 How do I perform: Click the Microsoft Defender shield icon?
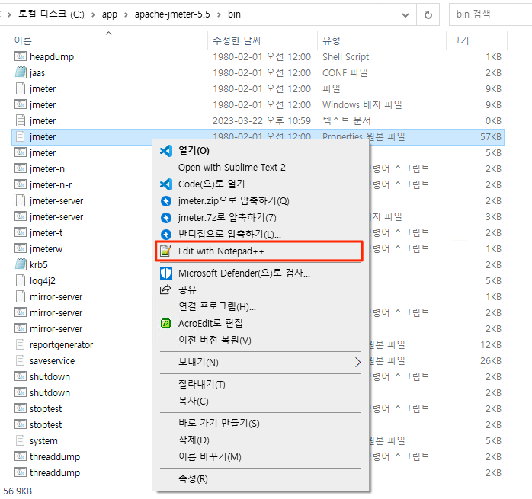pos(166,273)
